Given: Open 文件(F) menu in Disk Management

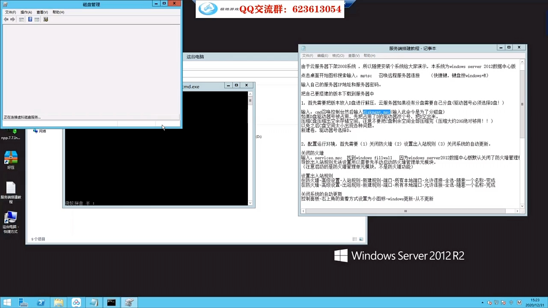Looking at the screenshot, I should pos(10,12).
